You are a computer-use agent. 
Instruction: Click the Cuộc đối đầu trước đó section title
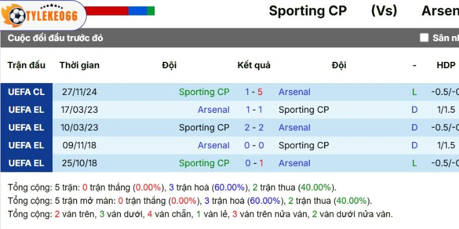(x=56, y=38)
